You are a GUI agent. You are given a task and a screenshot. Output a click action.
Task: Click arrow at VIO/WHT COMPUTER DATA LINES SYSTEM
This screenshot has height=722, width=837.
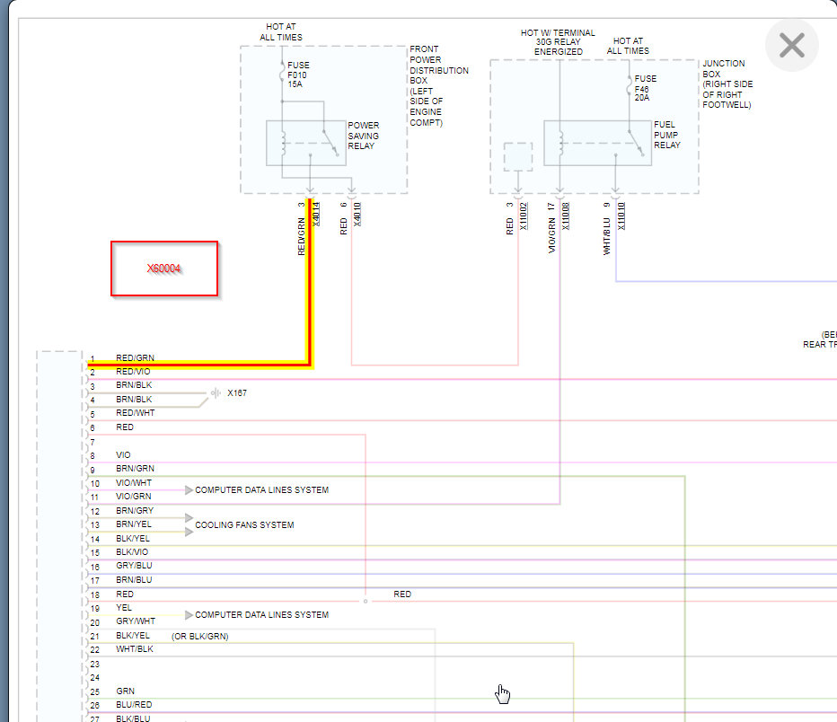pos(189,490)
